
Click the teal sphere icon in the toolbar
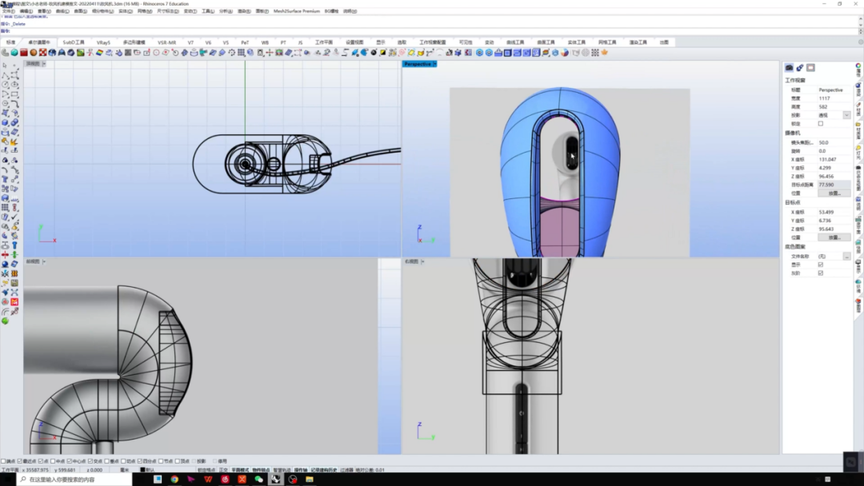coord(14,53)
